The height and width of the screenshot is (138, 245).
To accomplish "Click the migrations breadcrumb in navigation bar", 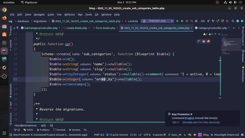I will [x=40, y=21].
